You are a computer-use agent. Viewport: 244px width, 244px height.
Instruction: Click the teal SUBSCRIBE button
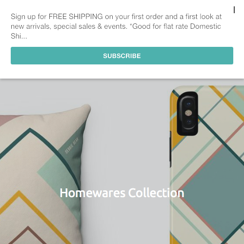tap(122, 56)
